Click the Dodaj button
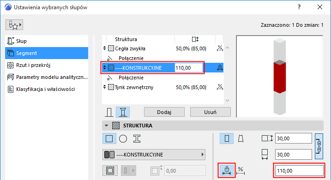 click(x=164, y=112)
